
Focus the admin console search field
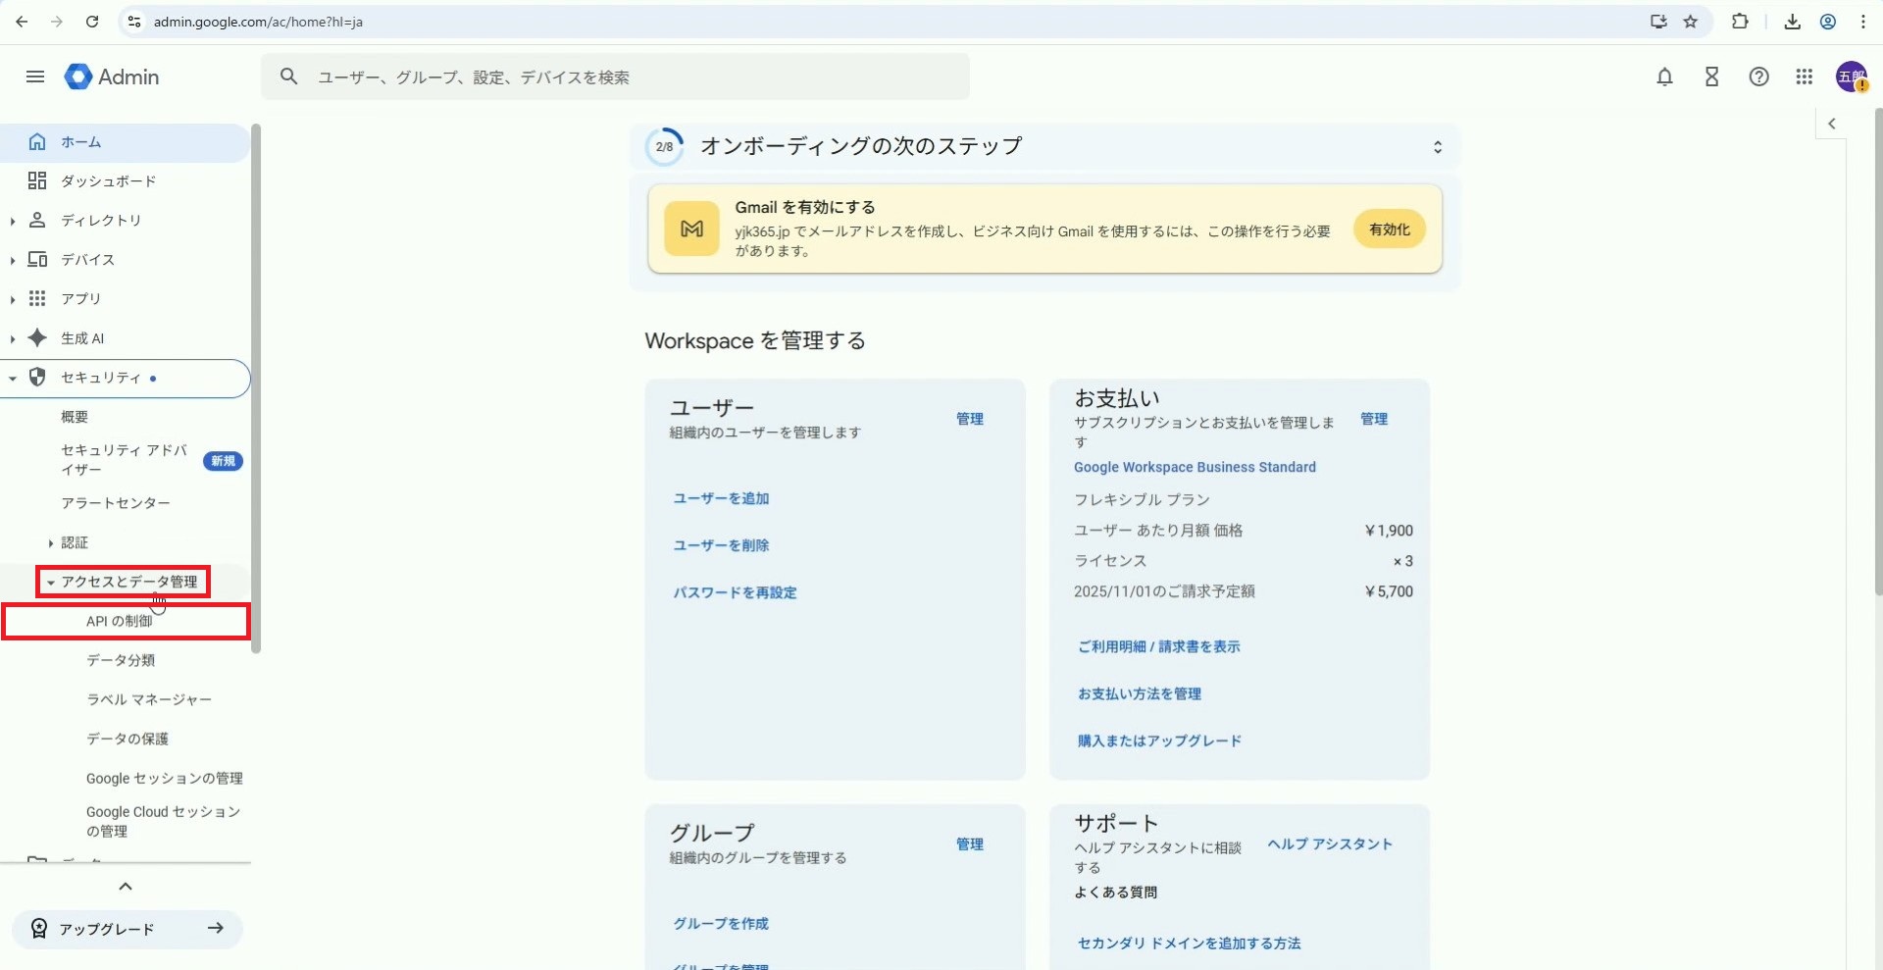click(x=628, y=77)
